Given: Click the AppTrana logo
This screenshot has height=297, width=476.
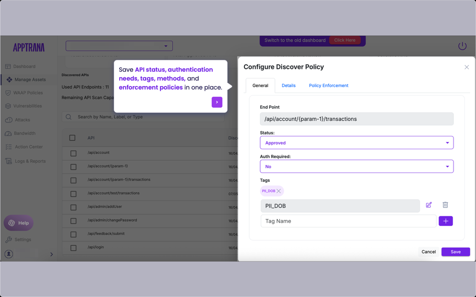Looking at the screenshot, I should [x=29, y=48].
